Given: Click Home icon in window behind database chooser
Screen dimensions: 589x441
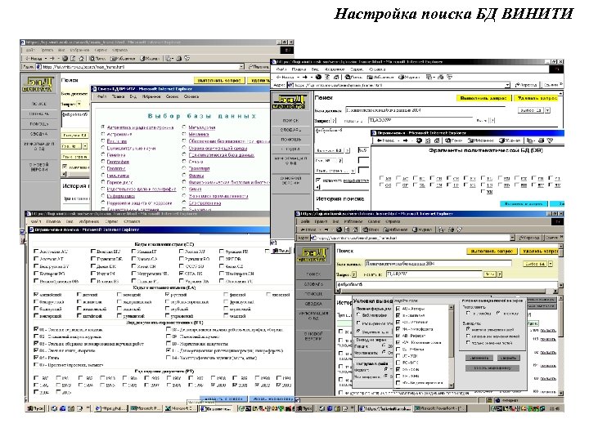Looking at the screenshot, I should [x=82, y=59].
